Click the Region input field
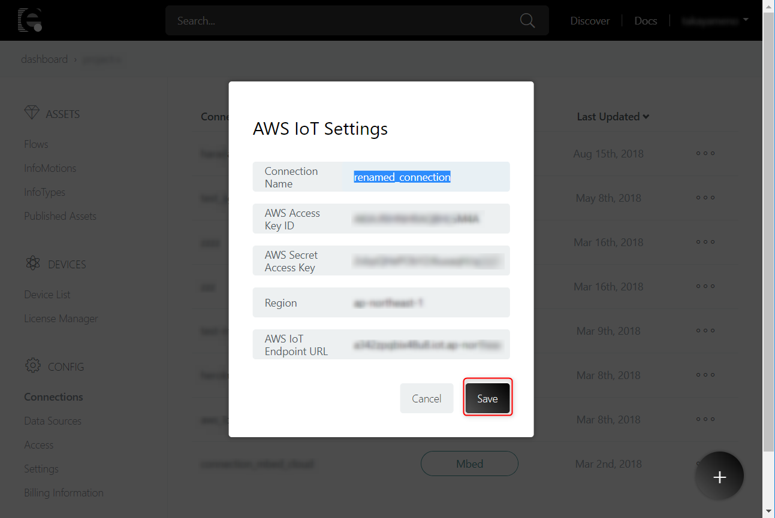Image resolution: width=775 pixels, height=518 pixels. 427,303
